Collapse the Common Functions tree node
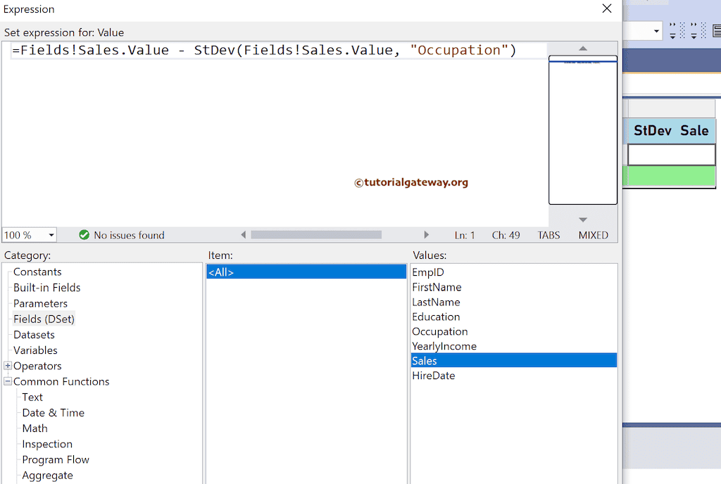721x484 pixels. coord(8,381)
